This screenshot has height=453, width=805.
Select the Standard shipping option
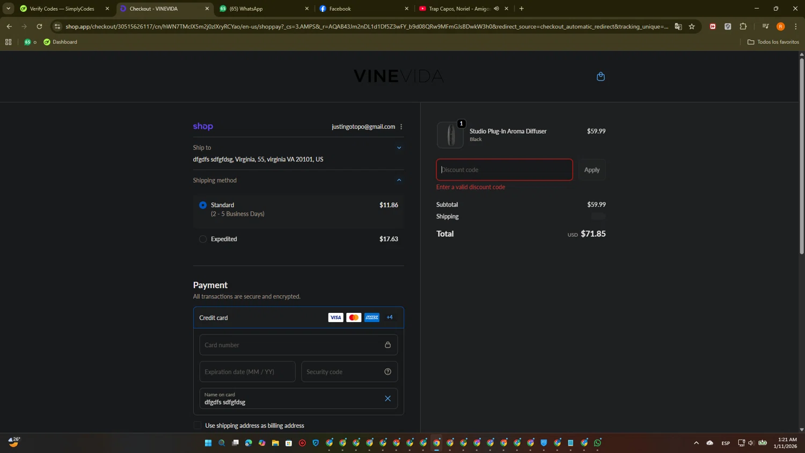pos(203,205)
